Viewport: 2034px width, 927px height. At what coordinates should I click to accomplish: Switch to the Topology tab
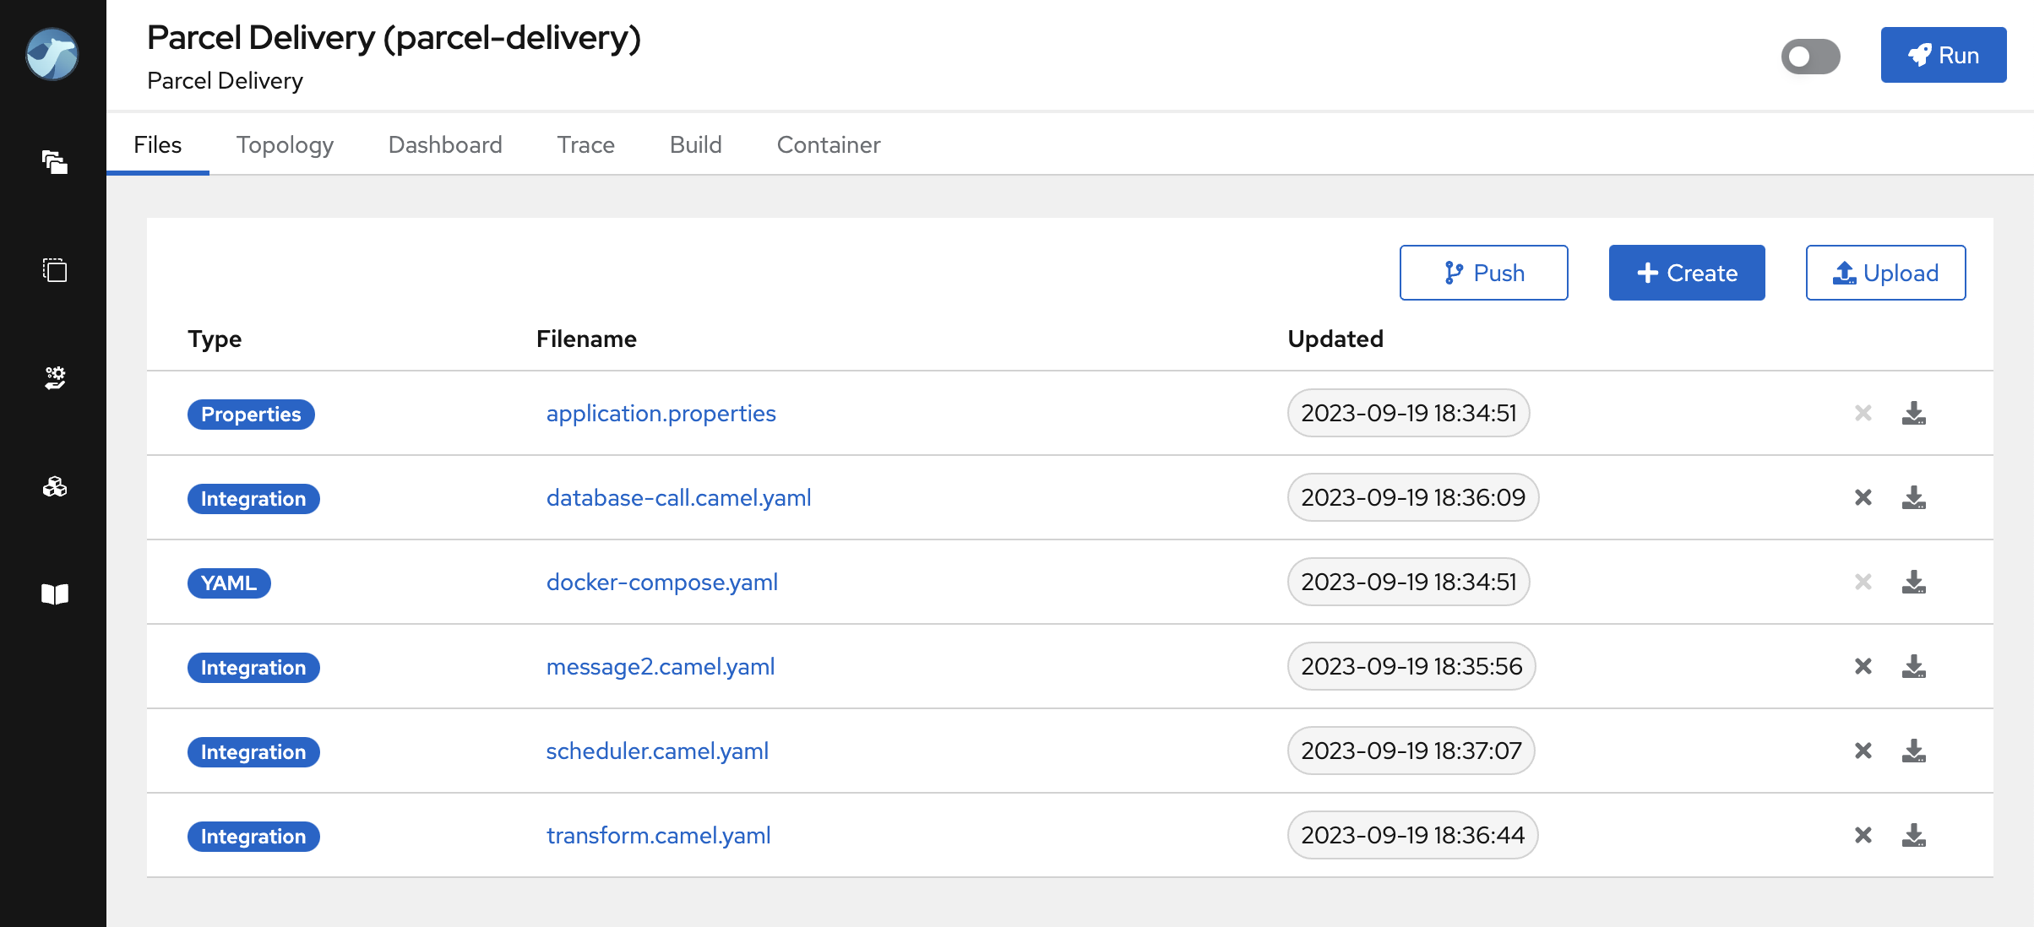(x=285, y=144)
